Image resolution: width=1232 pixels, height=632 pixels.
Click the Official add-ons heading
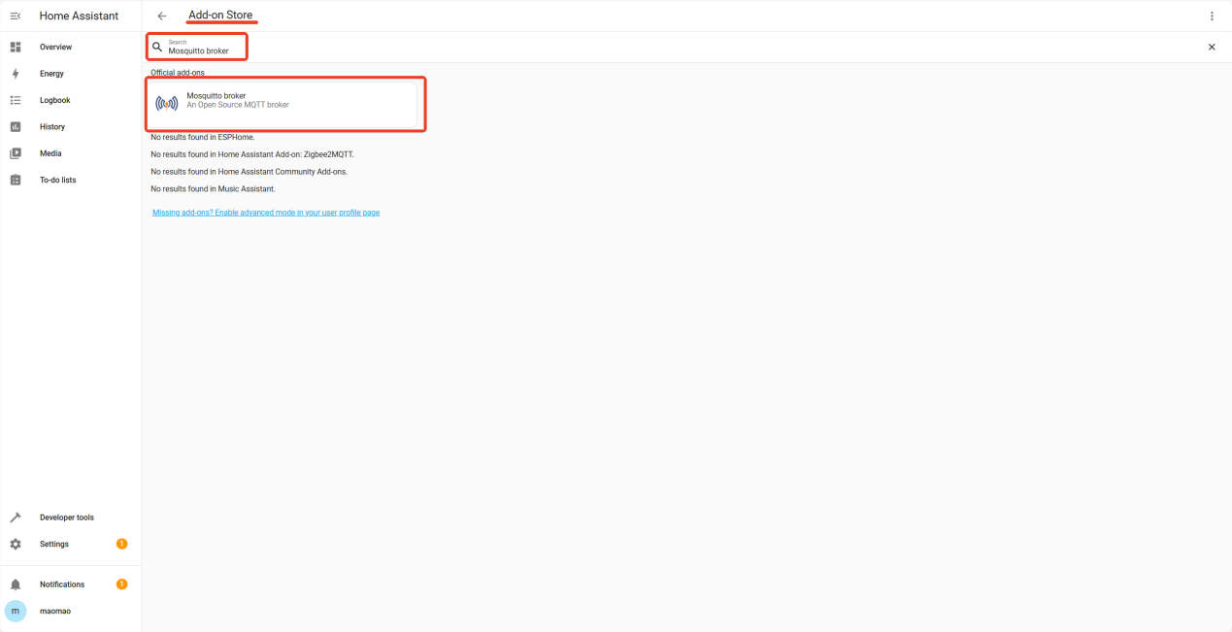[x=178, y=73]
